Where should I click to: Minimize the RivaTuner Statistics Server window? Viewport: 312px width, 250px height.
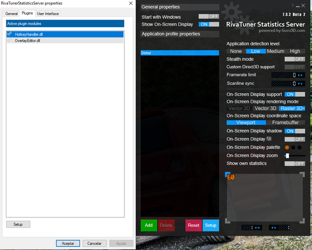tap(298, 6)
